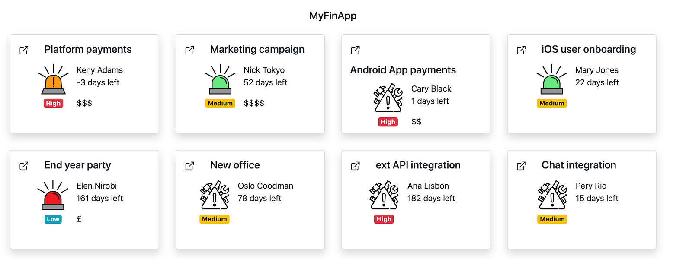Screen dimensions: 686x259
Task: Click the $$ cost on Android App payments
Action: click(417, 122)
